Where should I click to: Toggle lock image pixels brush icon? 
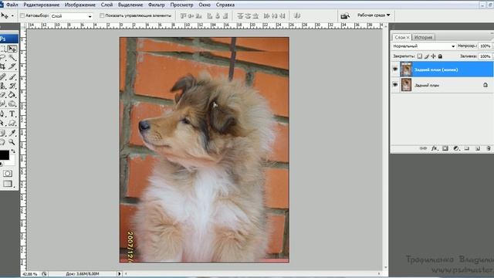click(427, 56)
